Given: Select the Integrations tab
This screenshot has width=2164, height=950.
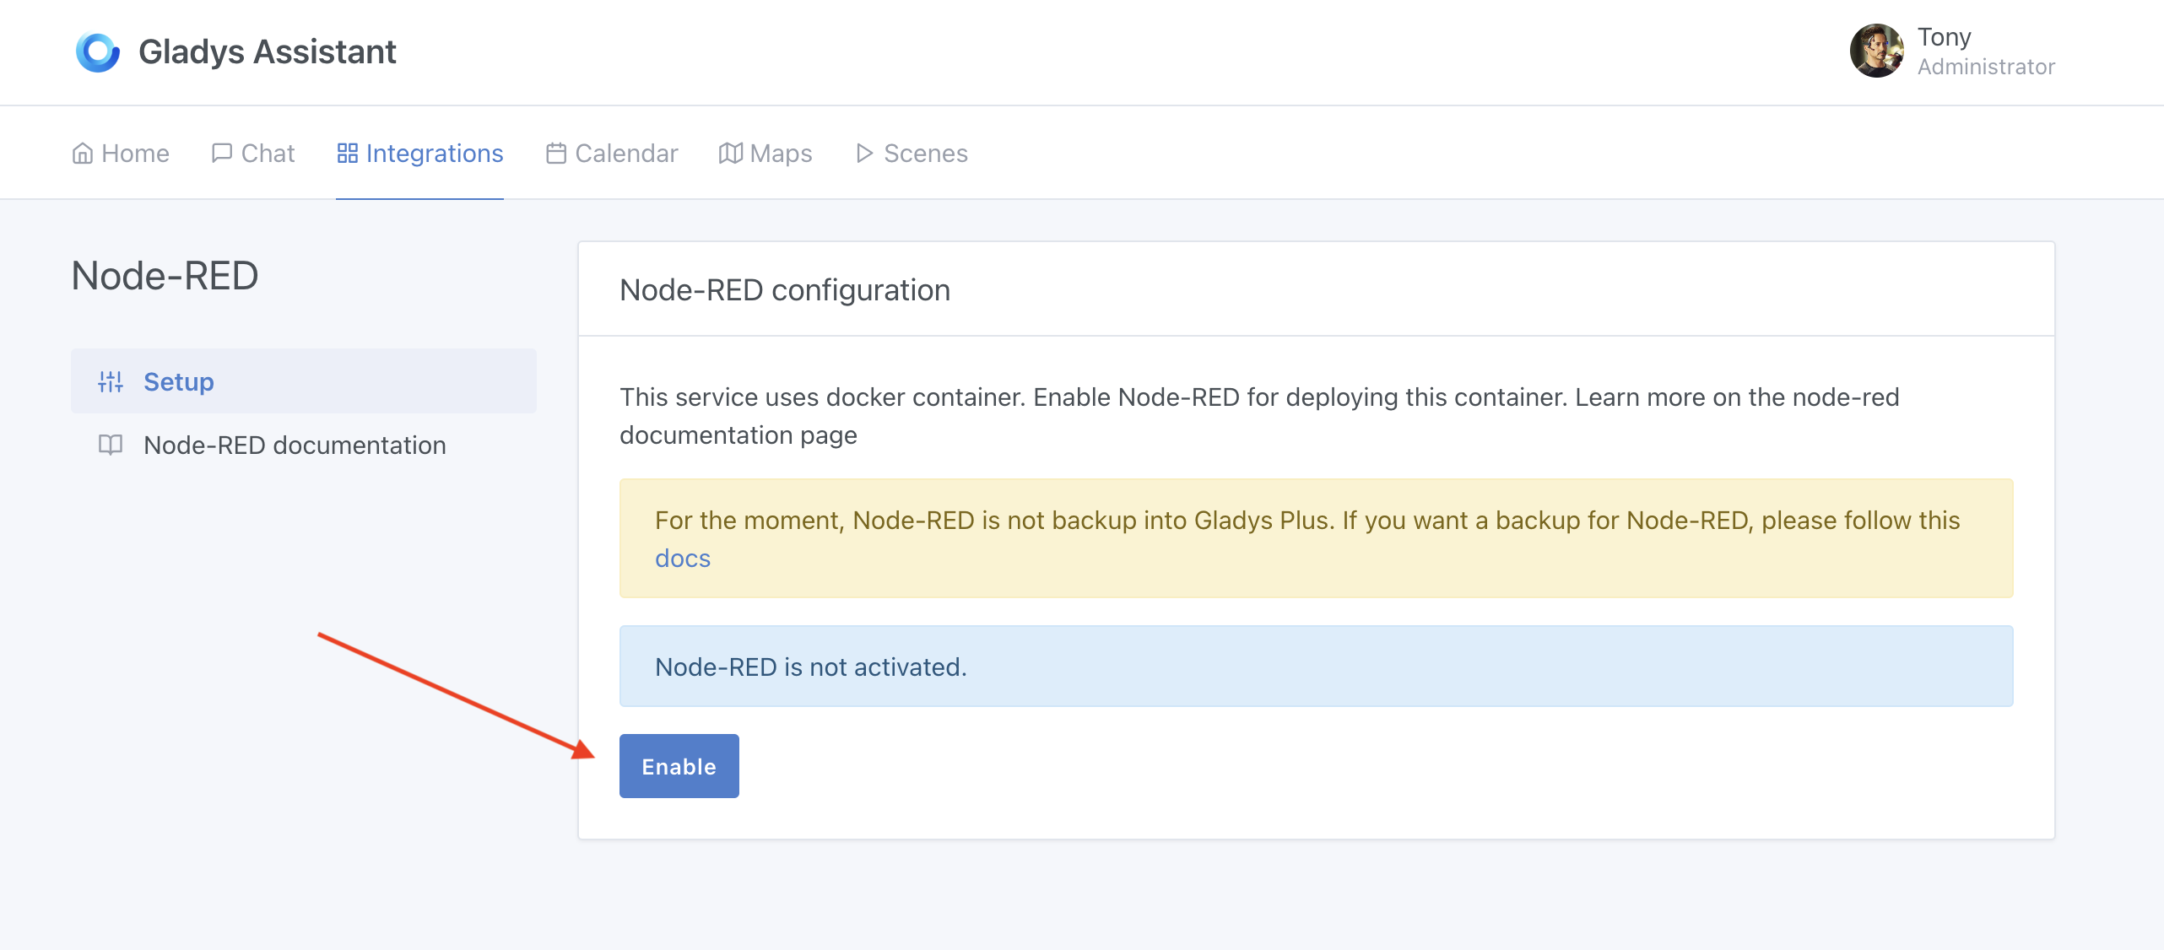Looking at the screenshot, I should (419, 153).
